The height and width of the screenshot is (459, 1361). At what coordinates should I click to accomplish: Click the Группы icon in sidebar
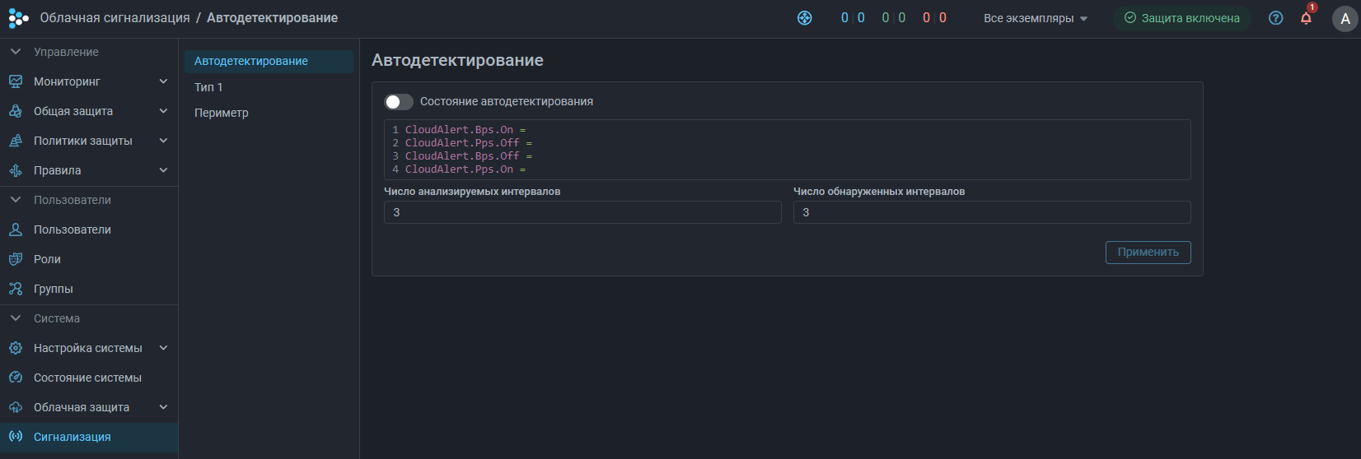pyautogui.click(x=16, y=289)
